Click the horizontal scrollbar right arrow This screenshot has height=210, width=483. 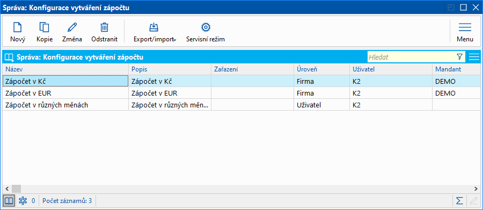(476, 189)
